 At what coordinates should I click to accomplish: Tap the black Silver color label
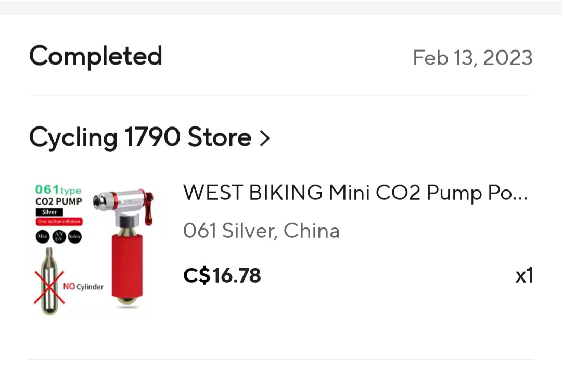49,212
